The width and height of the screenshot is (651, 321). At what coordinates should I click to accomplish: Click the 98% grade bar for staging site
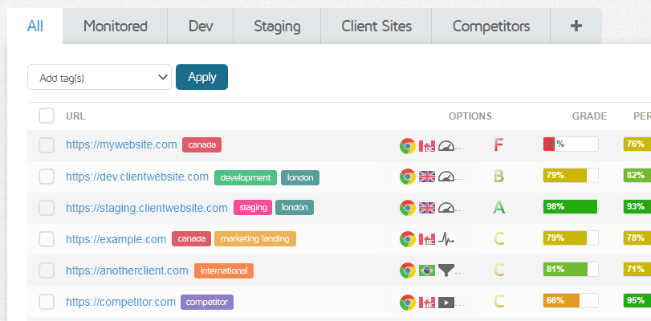click(570, 207)
